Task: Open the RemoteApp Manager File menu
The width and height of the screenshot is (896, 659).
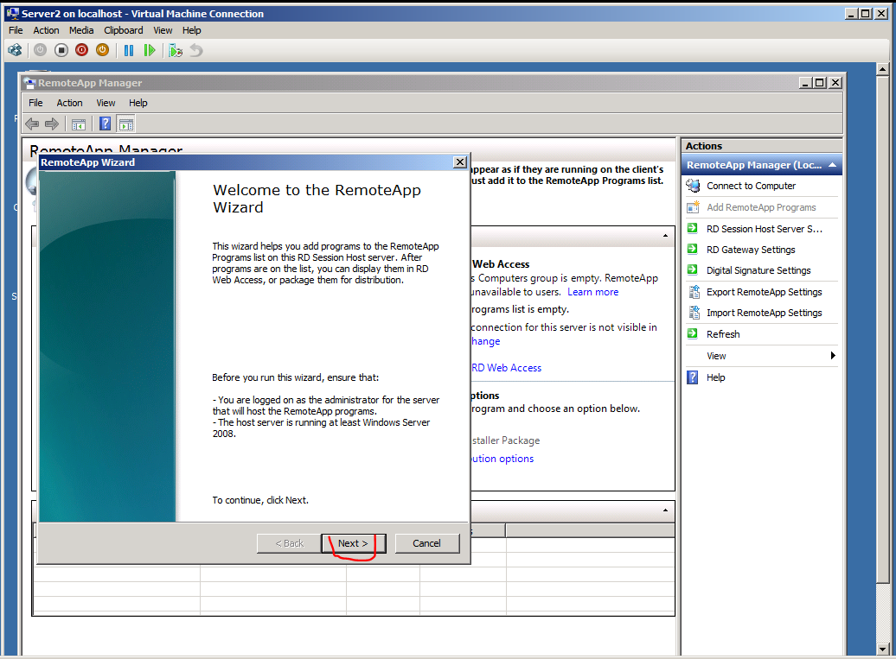Action: click(35, 103)
